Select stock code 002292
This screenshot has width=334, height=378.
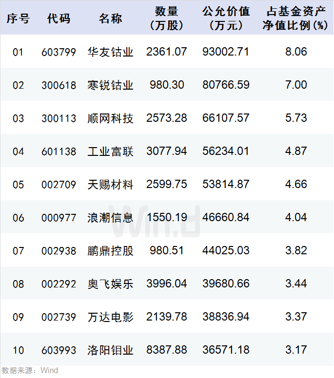tap(59, 284)
